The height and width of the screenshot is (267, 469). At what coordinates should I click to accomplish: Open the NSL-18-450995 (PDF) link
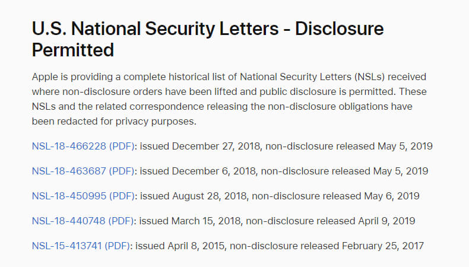pyautogui.click(x=83, y=196)
